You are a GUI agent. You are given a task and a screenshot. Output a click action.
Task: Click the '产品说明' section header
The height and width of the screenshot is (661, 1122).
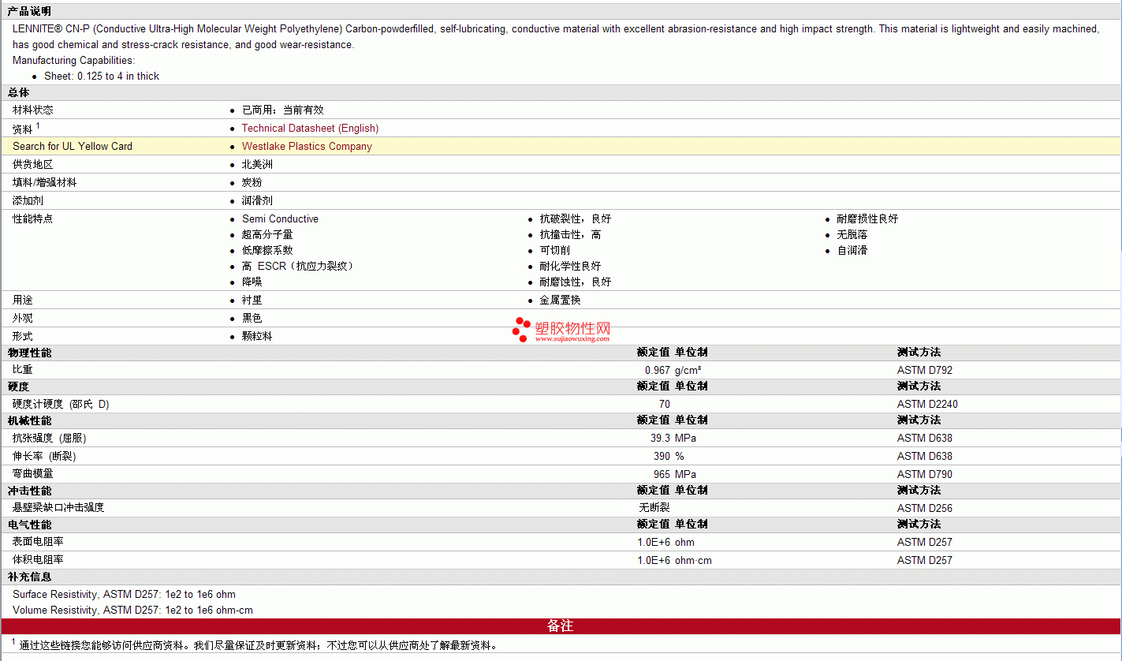(x=29, y=11)
